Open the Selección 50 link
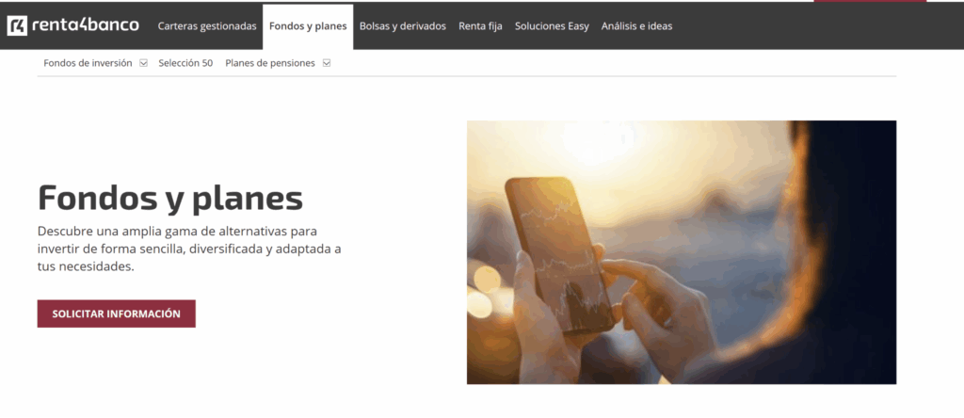Image resolution: width=964 pixels, height=418 pixels. pos(185,63)
